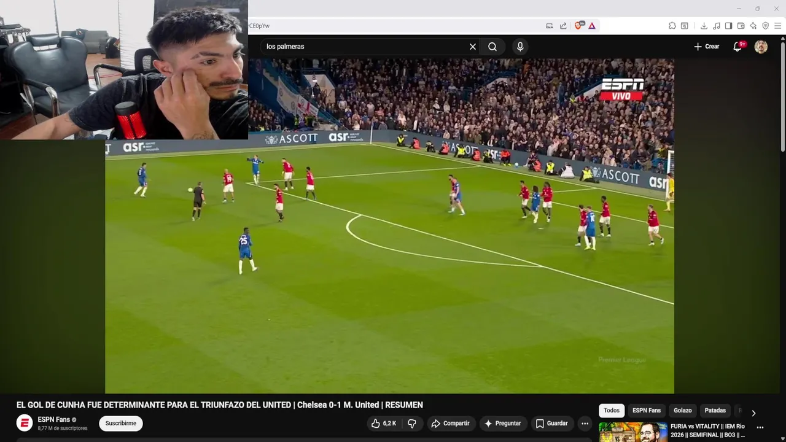Open the three-dot more actions under video

point(585,424)
